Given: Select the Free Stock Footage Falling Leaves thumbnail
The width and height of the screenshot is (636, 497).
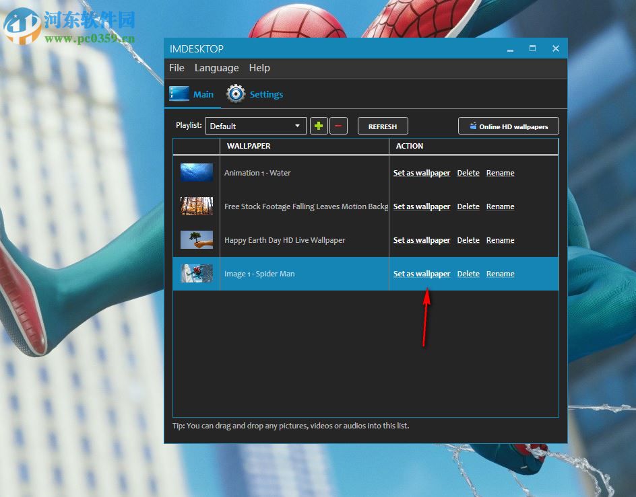Looking at the screenshot, I should click(196, 206).
